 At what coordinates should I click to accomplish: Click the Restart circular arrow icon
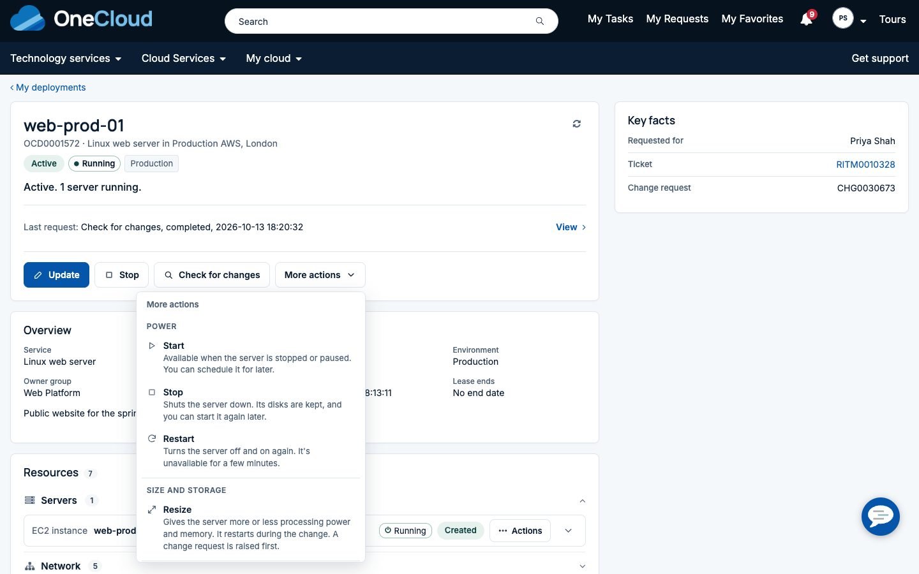coord(152,439)
